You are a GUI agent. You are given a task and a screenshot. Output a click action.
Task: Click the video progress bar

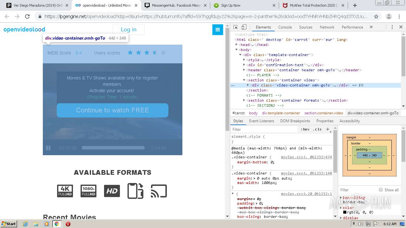[x=113, y=148]
